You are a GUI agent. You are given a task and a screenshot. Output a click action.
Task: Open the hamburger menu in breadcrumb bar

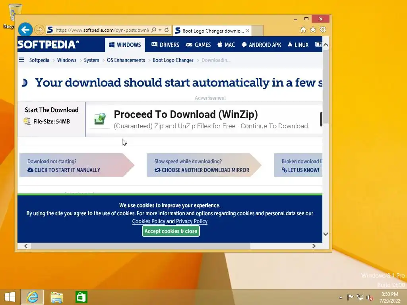(21, 60)
